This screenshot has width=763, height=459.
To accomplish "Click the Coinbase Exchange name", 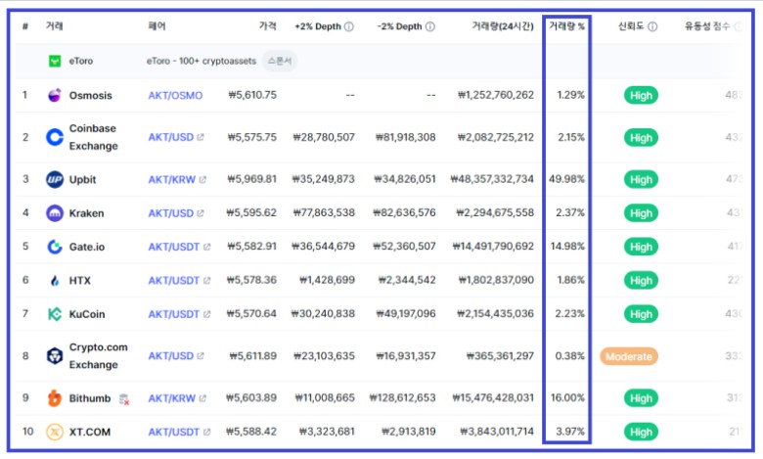I will click(x=94, y=137).
